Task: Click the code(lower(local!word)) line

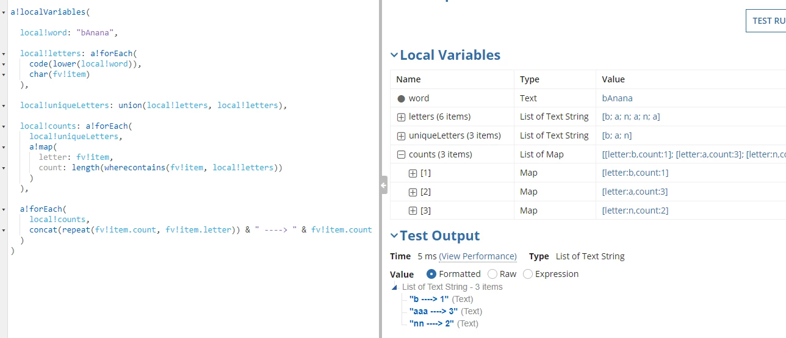Action: coord(85,63)
